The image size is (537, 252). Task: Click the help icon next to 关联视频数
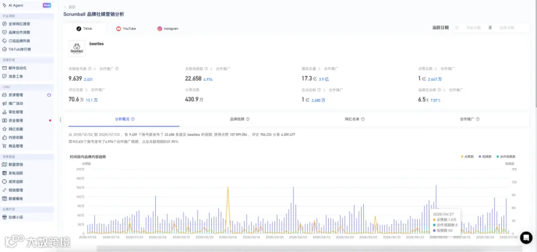(206, 69)
